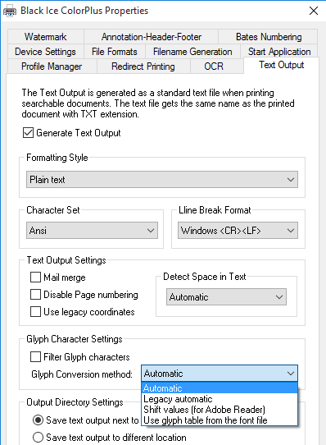Click the printer icon in title bar

[9, 11]
